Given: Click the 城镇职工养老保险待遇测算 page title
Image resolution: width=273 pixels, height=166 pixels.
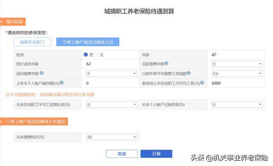Looking at the screenshot, I should 139,11.
